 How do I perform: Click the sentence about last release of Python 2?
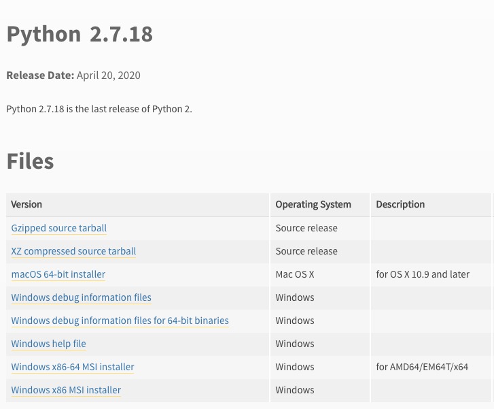[x=99, y=109]
